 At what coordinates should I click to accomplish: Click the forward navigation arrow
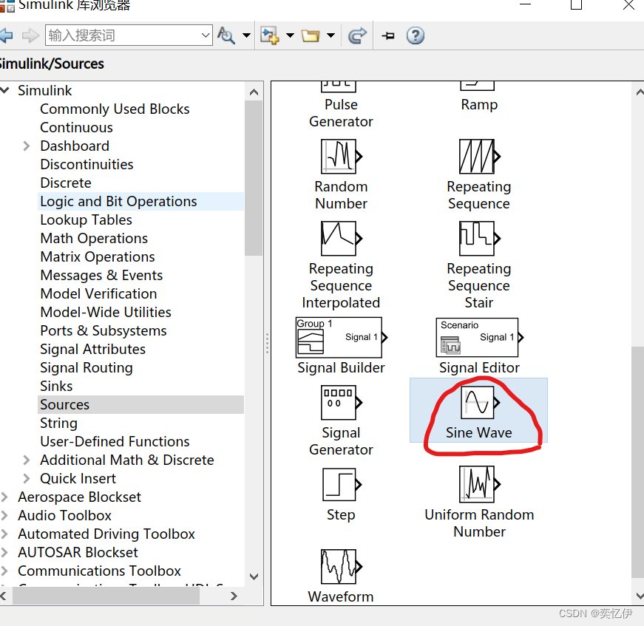pyautogui.click(x=30, y=35)
